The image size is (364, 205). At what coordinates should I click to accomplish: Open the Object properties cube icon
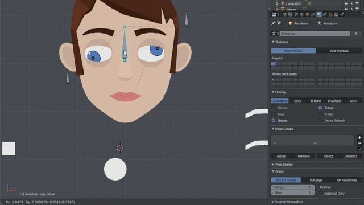[x=308, y=14]
